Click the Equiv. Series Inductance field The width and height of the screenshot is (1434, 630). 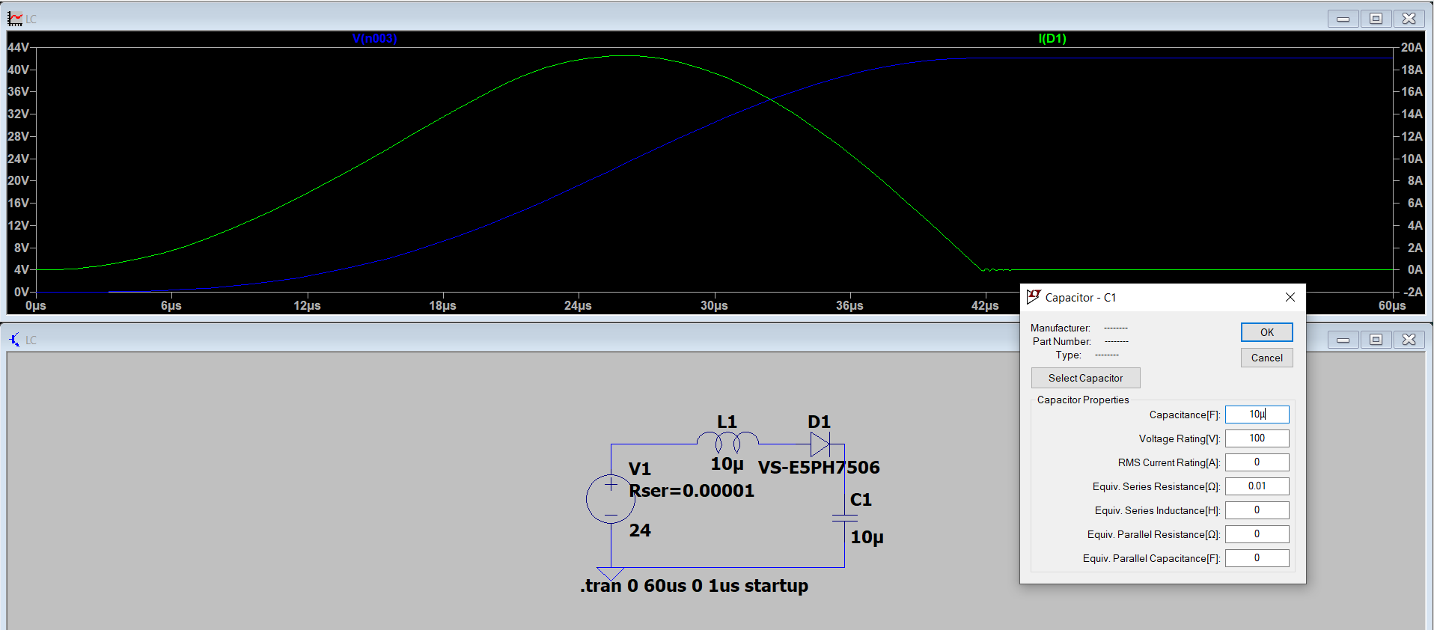[x=1257, y=510]
